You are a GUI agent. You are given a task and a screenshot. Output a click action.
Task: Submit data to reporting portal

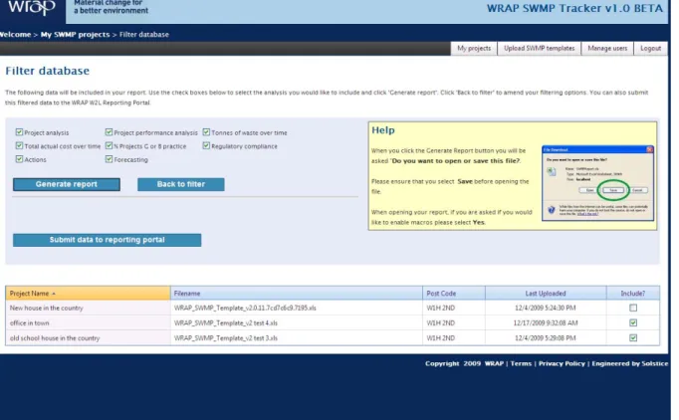pos(107,240)
